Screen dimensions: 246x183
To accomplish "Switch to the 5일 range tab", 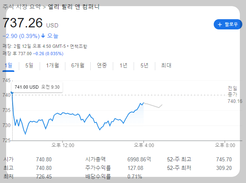I will point(29,65).
